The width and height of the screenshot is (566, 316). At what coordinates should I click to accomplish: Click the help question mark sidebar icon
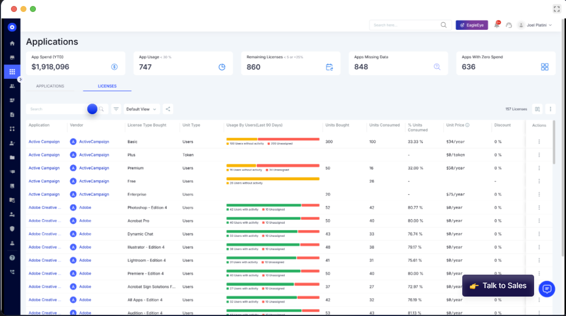tap(12, 258)
